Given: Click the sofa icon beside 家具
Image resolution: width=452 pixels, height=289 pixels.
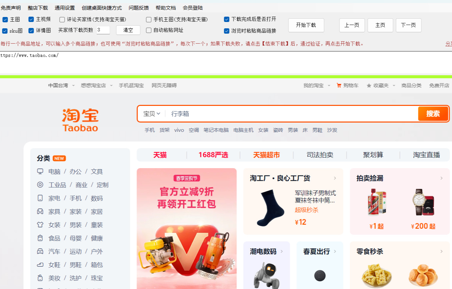Looking at the screenshot, I should [x=40, y=211].
